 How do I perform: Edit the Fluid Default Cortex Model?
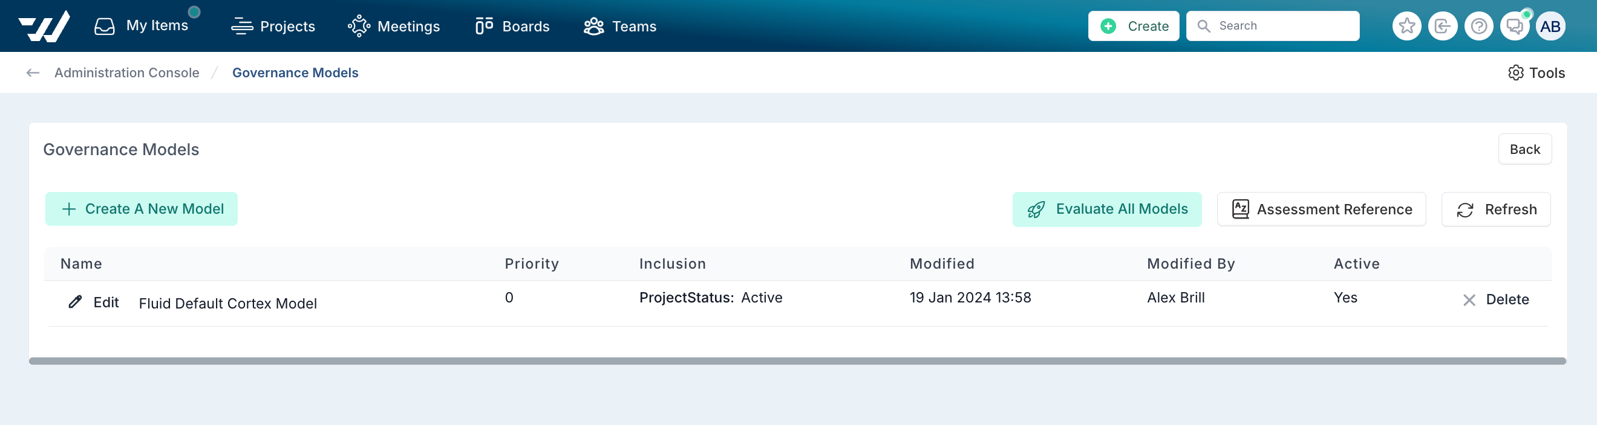[93, 302]
